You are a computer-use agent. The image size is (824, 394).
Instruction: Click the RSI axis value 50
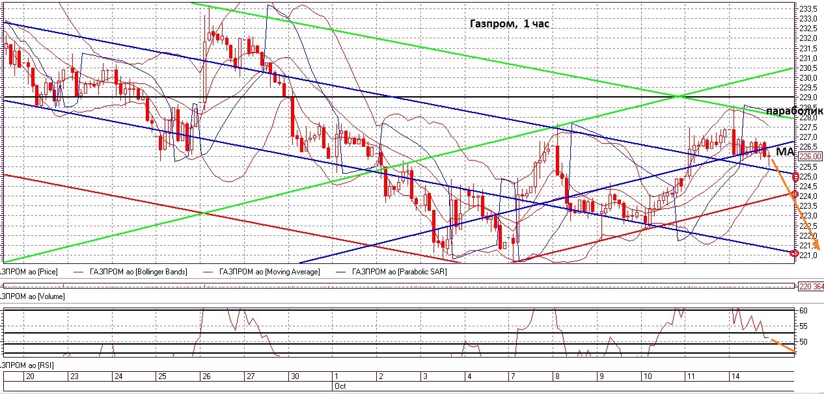coord(804,341)
